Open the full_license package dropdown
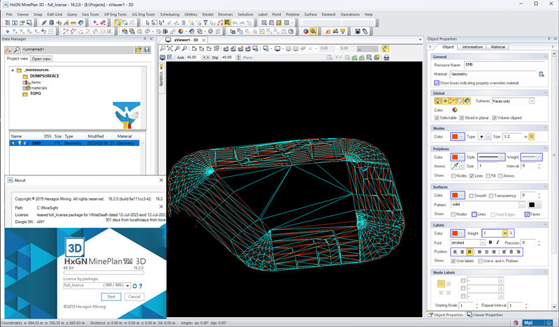 pos(128,286)
